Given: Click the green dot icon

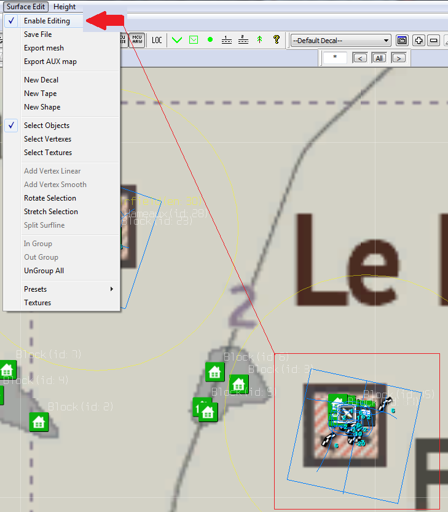Looking at the screenshot, I should click(x=210, y=39).
